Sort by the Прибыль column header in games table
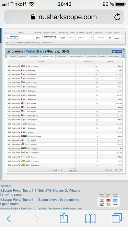 tap(111, 62)
